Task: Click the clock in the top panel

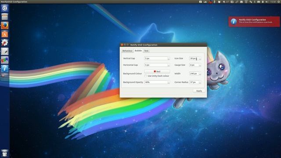Action: point(273,2)
